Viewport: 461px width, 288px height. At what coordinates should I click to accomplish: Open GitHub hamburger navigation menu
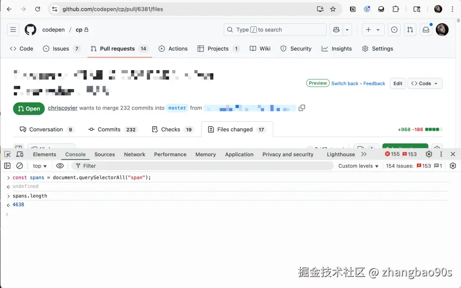[13, 30]
